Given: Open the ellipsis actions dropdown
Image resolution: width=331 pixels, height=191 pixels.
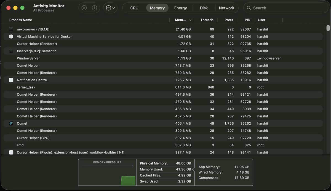Looking at the screenshot, I should (110, 8).
